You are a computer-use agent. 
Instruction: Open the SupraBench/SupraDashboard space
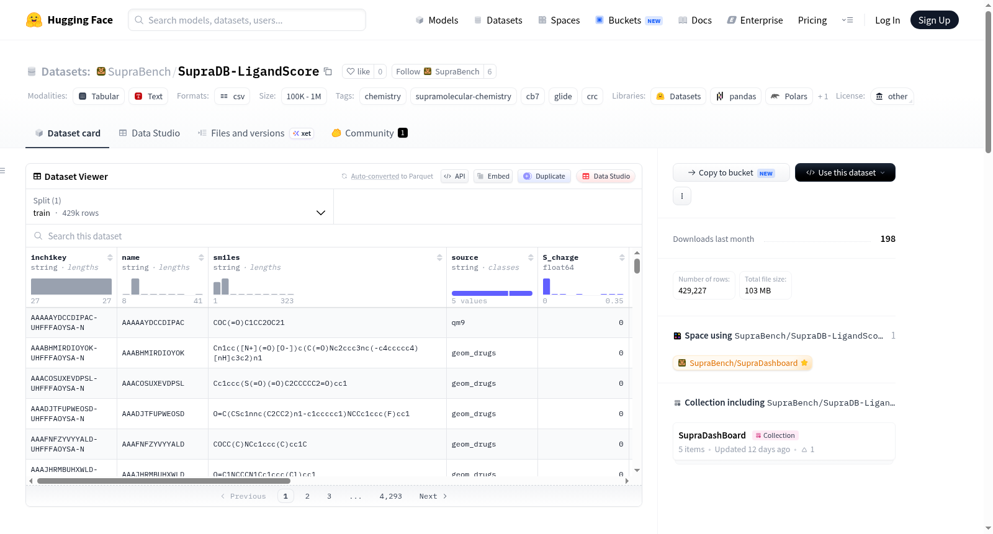coord(743,363)
